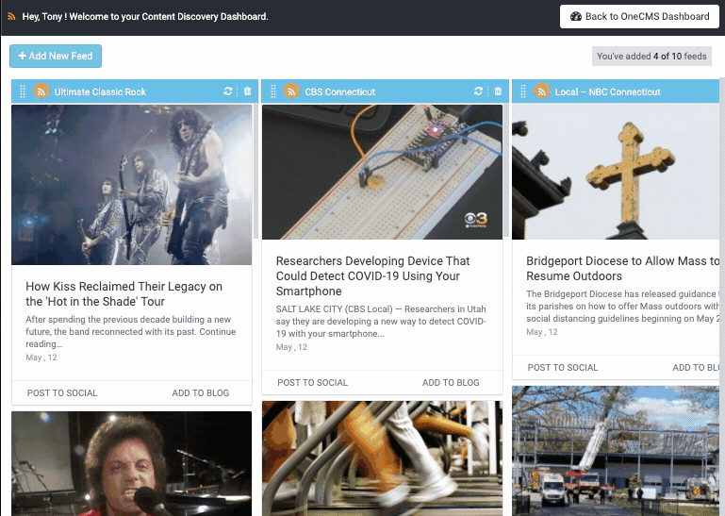The image size is (725, 516).
Task: Post the COVID-19 device article to social
Action: coord(313,383)
